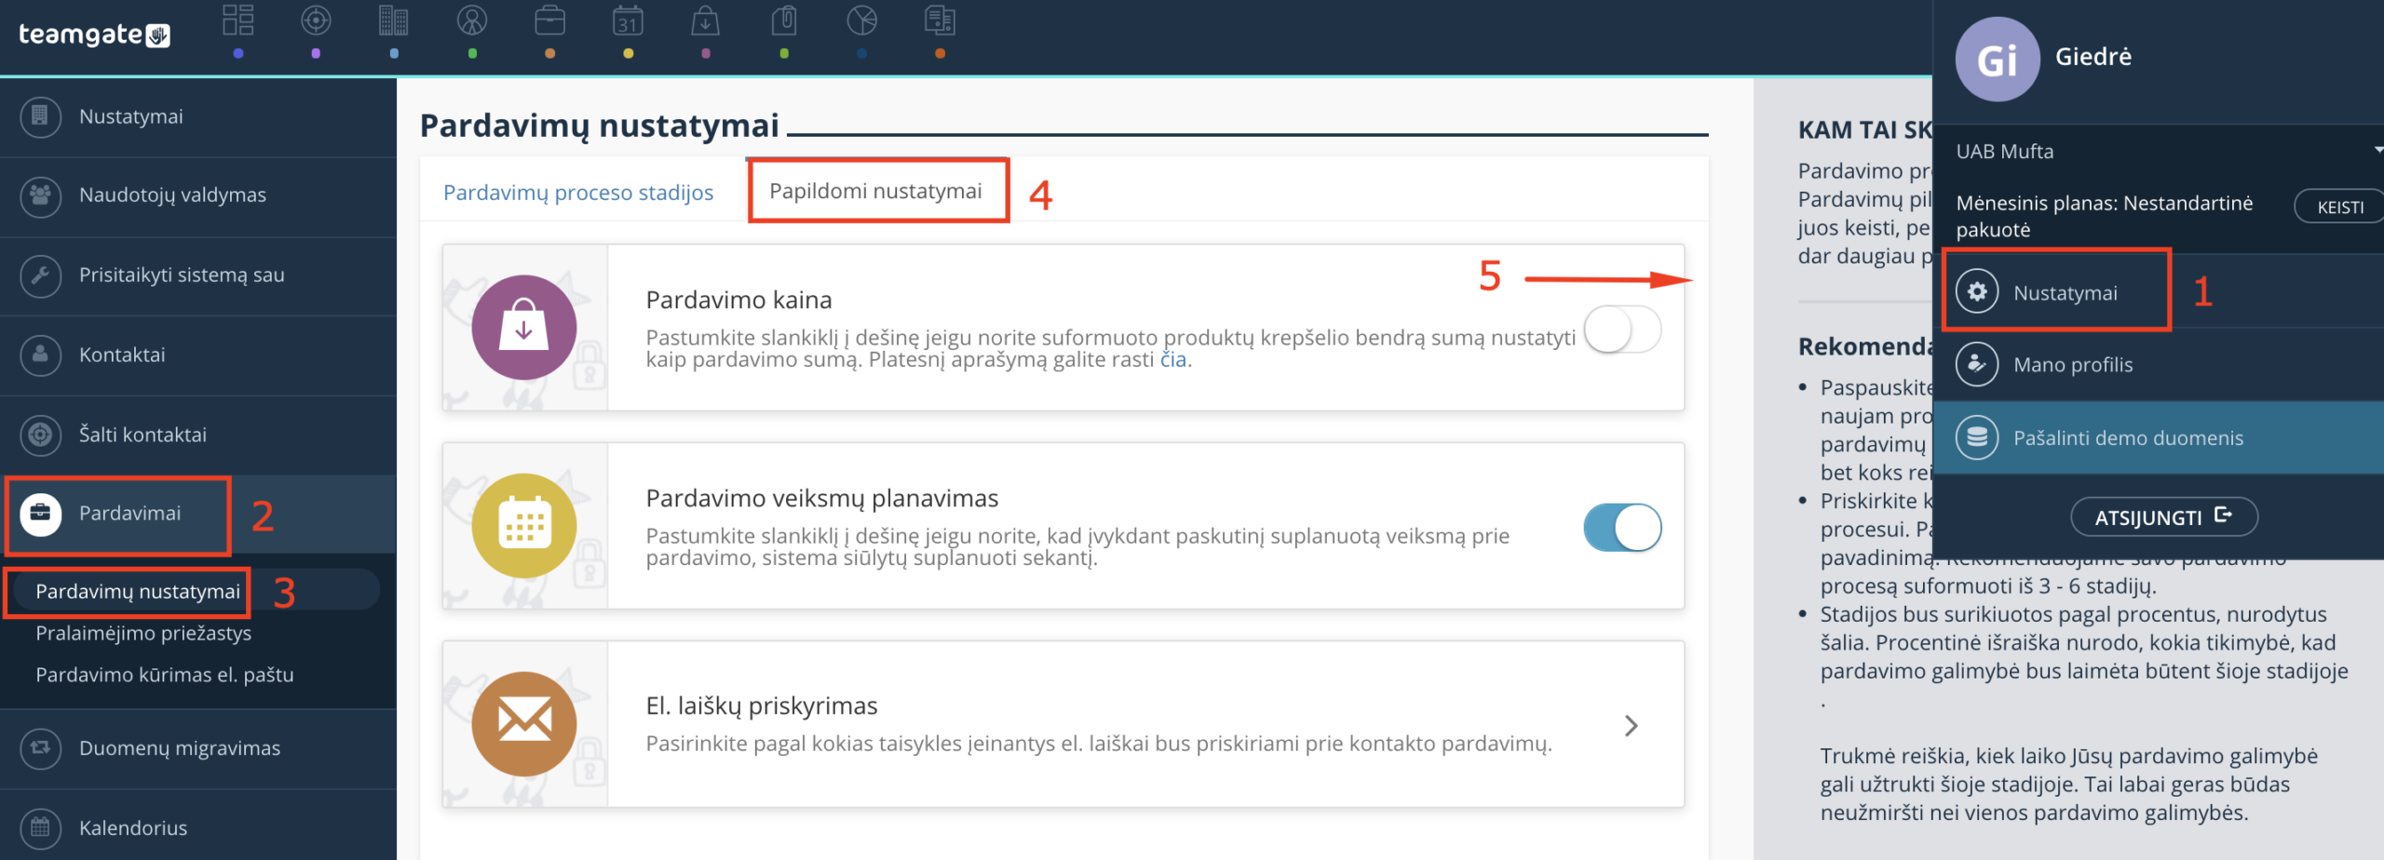Follow the 'čia' link in Pardavimo kaina

click(x=1173, y=360)
